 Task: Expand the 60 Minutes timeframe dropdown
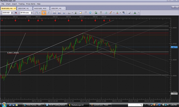point(32,13)
